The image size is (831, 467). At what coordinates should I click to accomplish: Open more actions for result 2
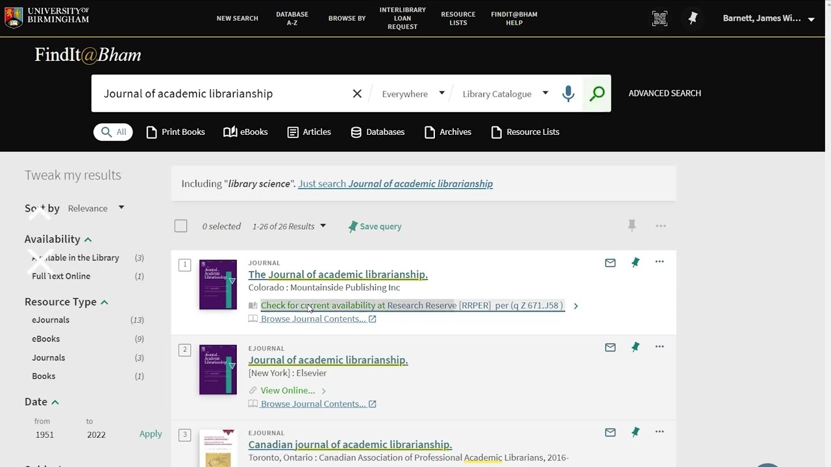pos(660,347)
